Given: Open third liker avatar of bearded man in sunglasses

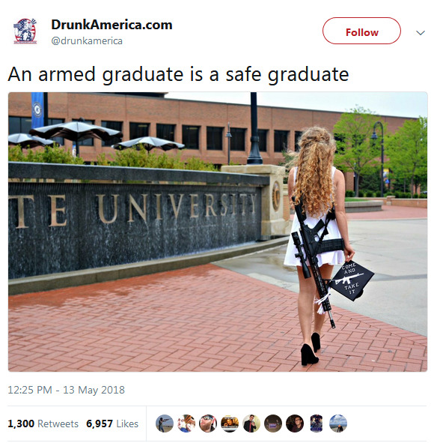Looking at the screenshot, I should click(x=208, y=424).
